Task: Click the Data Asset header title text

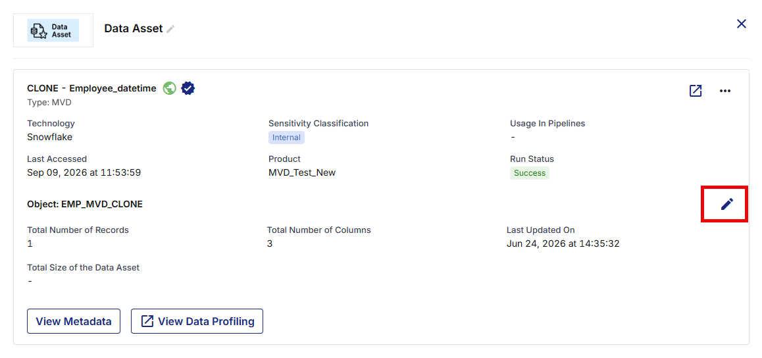Action: (133, 29)
